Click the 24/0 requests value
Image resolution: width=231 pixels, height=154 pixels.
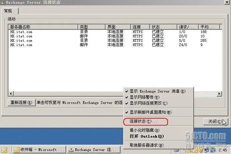[x=183, y=45]
